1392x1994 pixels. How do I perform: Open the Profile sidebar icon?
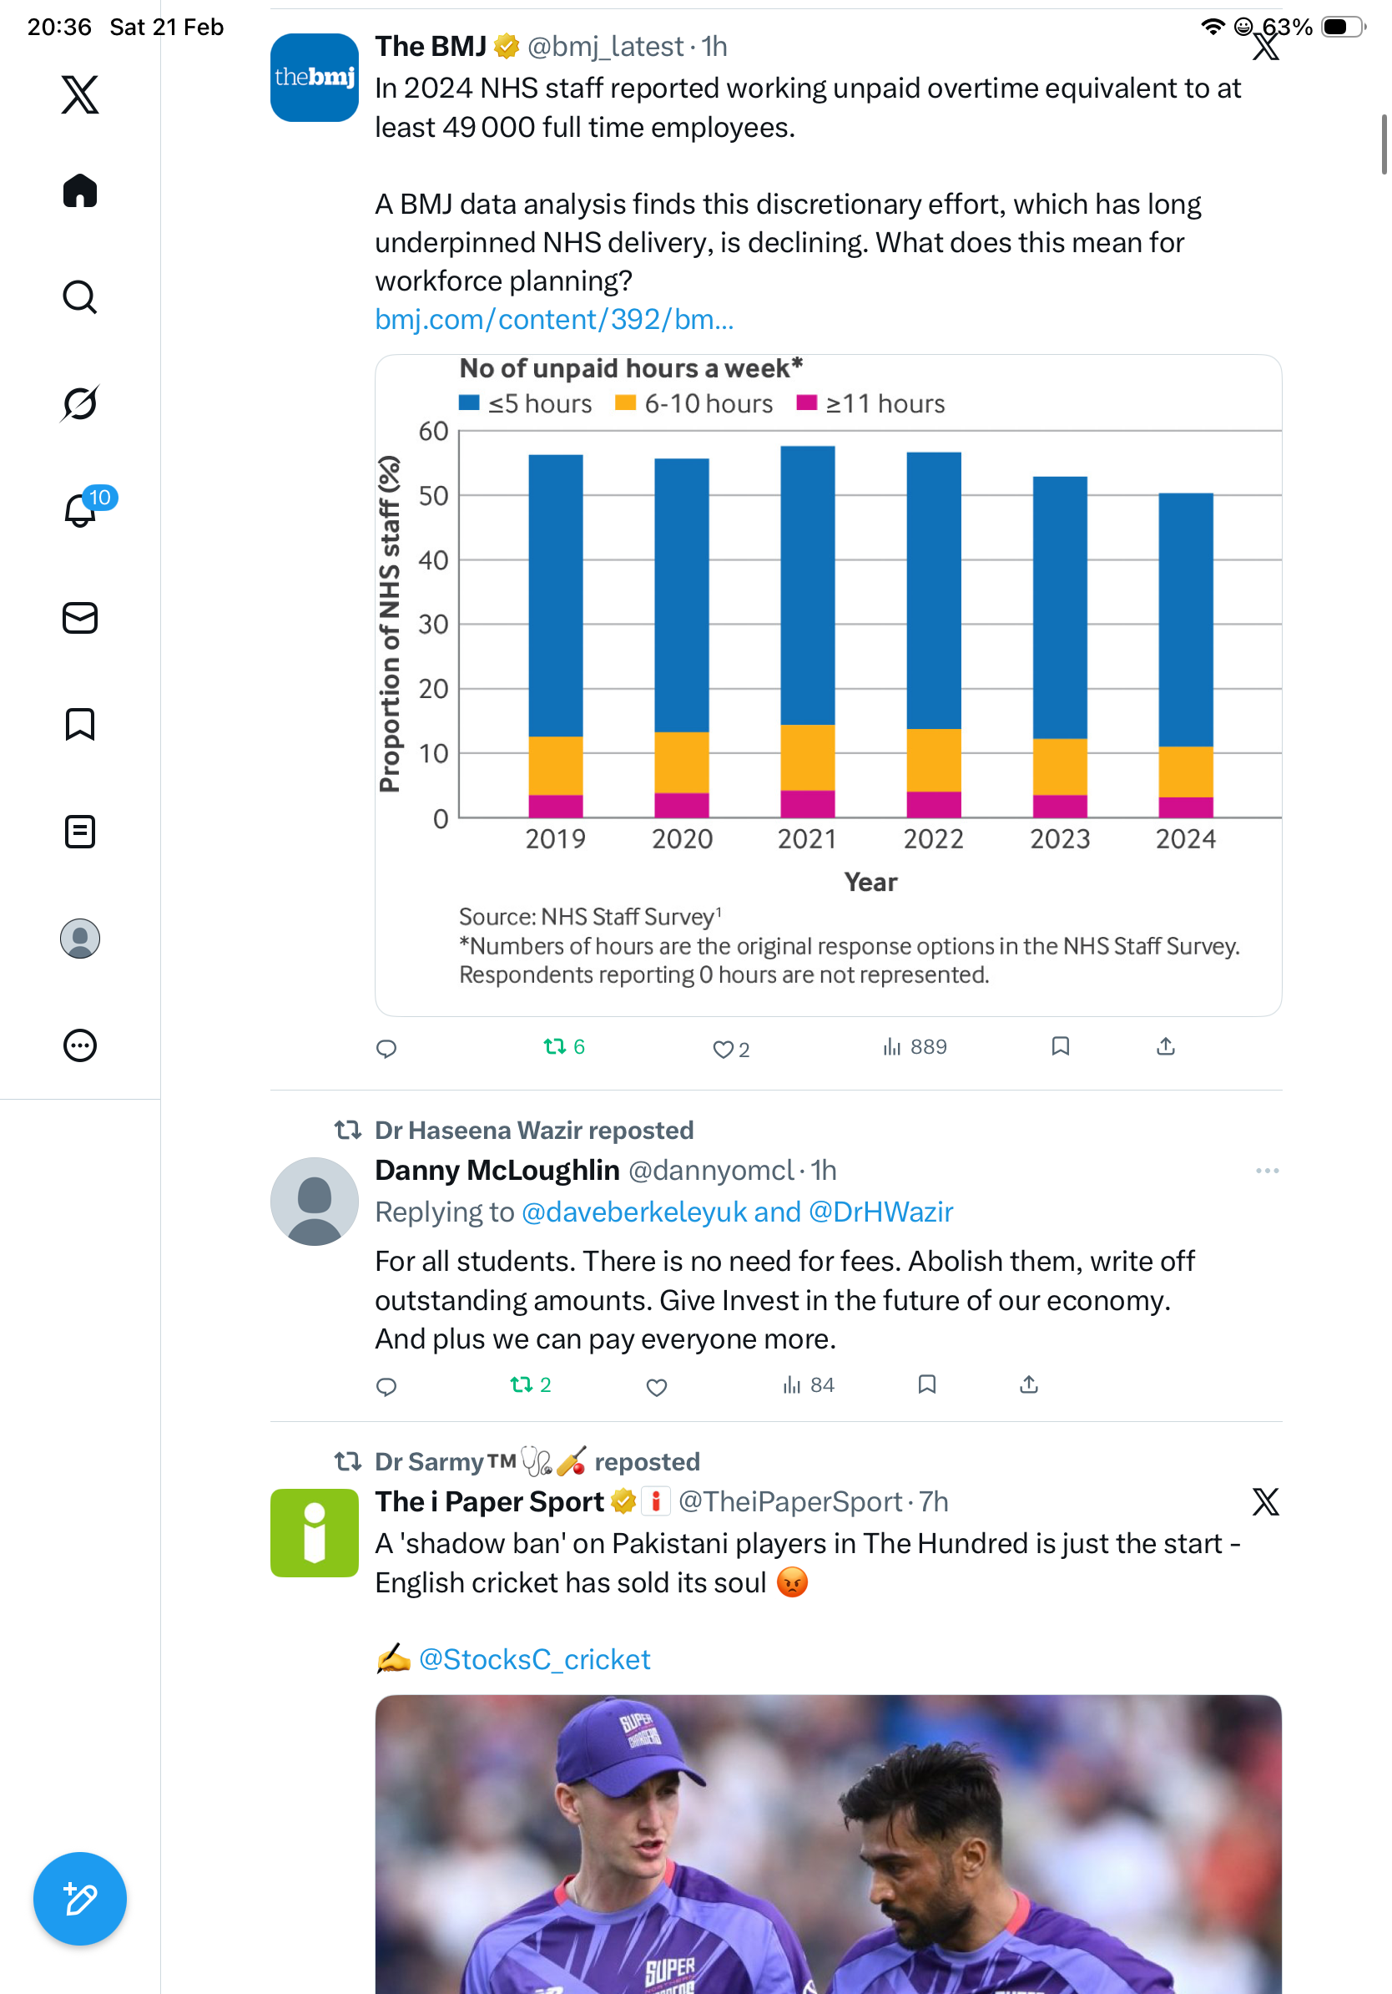pyautogui.click(x=80, y=939)
